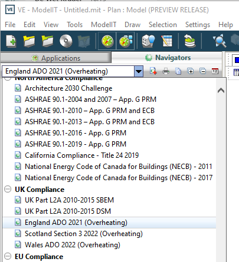Select UK Part L2A 2010-2015 DSM
239x262 pixels.
[x=68, y=211]
